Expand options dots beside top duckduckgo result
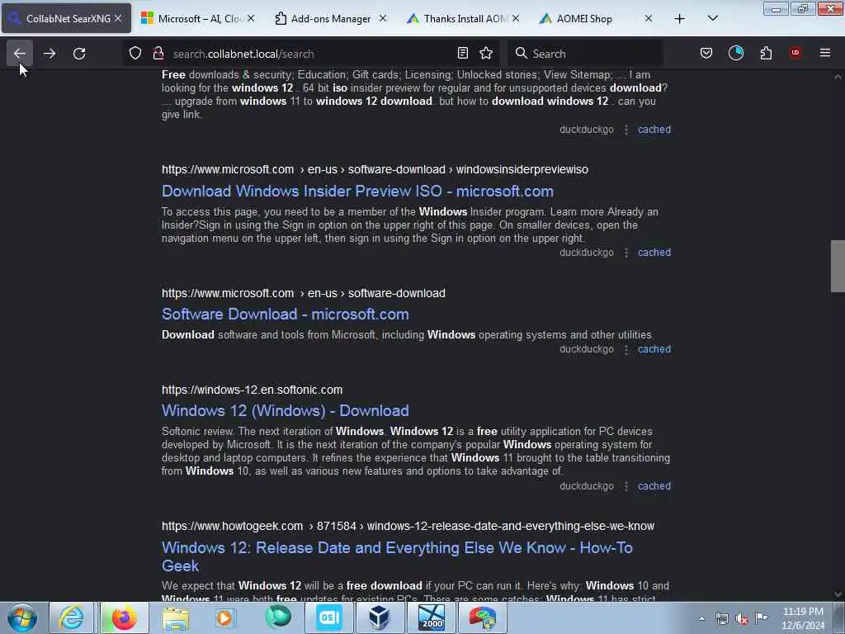 coord(625,130)
